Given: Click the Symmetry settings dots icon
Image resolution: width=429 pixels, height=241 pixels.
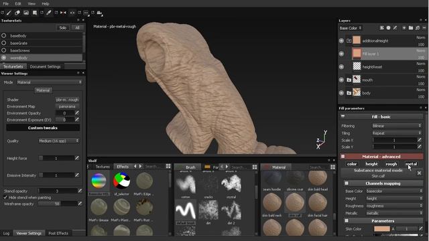Looking at the screenshot, I should pos(72,13).
